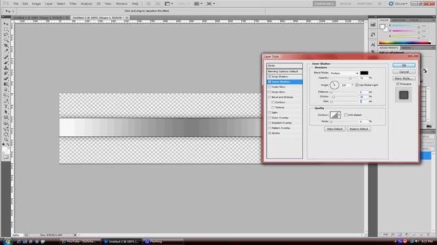
Task: Click the New Style button
Action: click(x=404, y=79)
